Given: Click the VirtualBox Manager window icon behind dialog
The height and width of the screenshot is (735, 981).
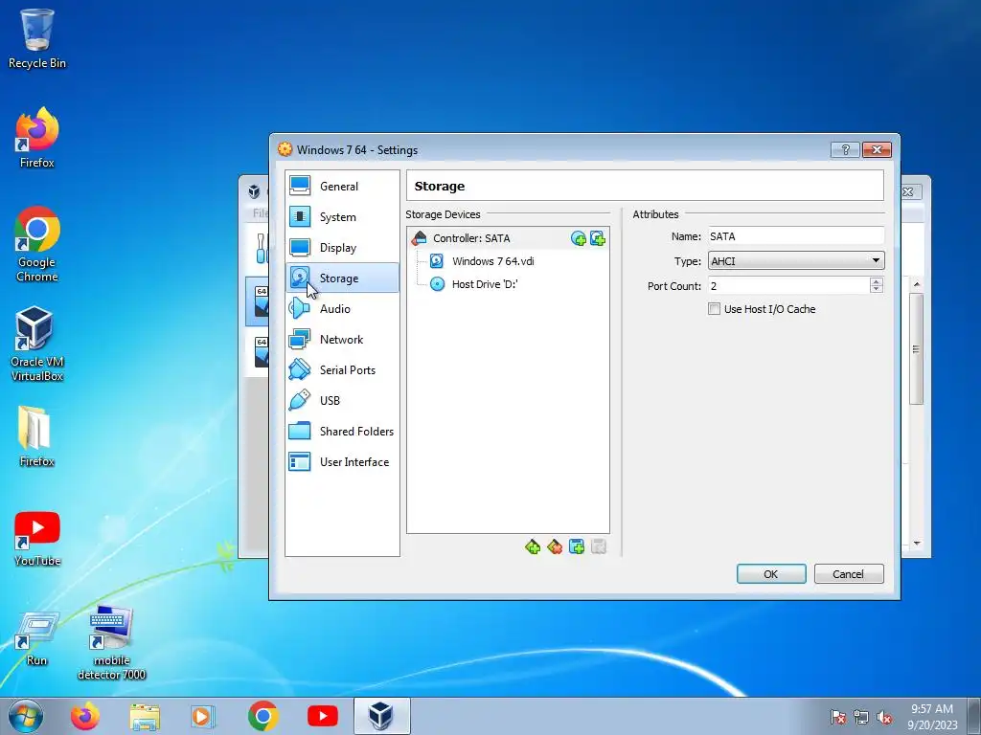Looking at the screenshot, I should [x=254, y=191].
